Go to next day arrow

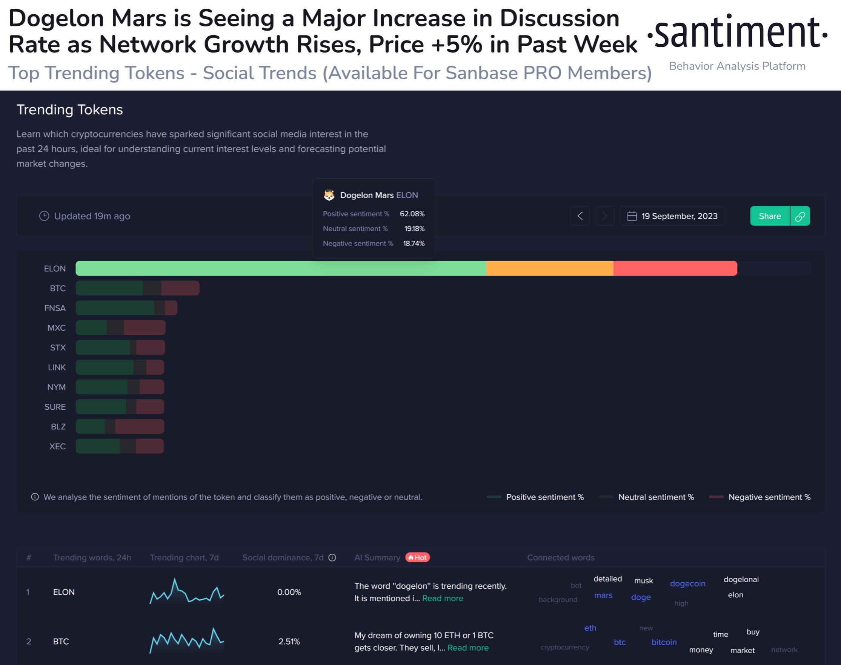(604, 216)
